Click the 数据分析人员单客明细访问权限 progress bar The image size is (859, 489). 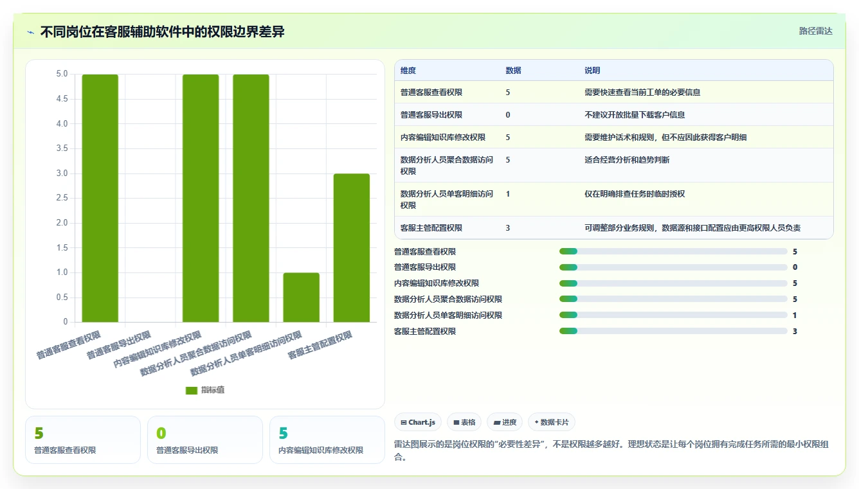click(673, 315)
